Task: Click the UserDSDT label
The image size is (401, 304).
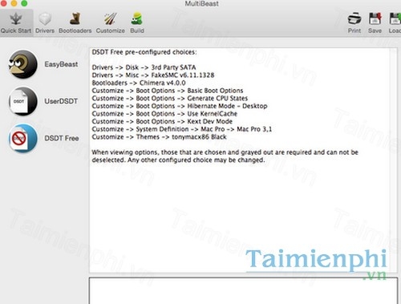Action: coord(61,101)
